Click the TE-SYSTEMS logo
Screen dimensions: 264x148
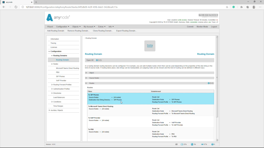[x=208, y=15]
